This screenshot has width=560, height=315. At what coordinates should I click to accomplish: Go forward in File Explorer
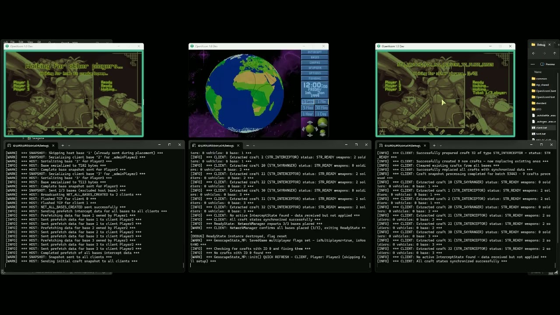[x=544, y=53]
